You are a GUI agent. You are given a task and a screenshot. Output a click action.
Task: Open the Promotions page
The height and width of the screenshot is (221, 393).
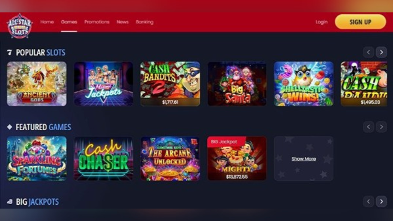click(97, 22)
